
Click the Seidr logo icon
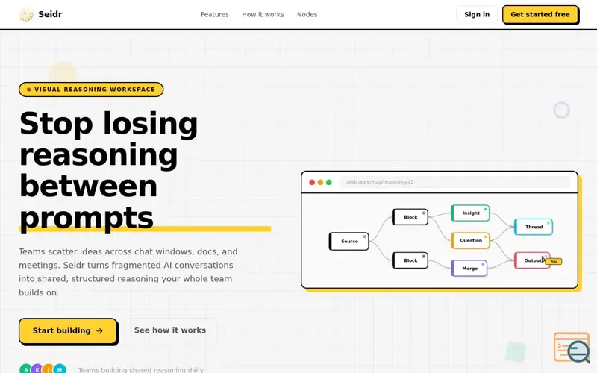pyautogui.click(x=26, y=15)
